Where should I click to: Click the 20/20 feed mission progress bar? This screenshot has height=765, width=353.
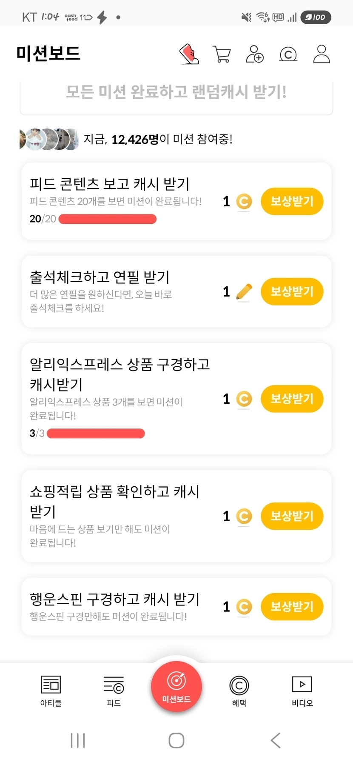pos(107,219)
